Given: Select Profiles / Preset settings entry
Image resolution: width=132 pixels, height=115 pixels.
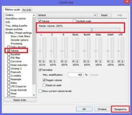Looking at the screenshot, I should [18, 33].
